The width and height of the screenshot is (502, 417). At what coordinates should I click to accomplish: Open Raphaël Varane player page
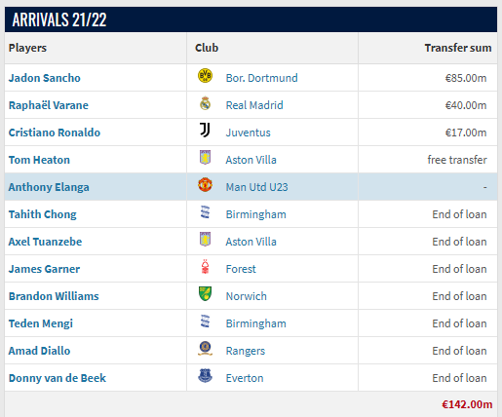(x=49, y=105)
